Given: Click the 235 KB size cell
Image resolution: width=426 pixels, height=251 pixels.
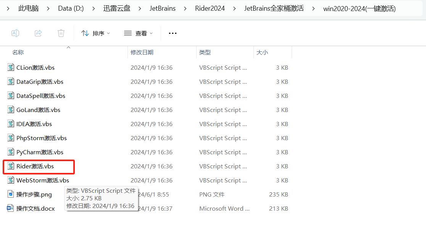Looking at the screenshot, I should 279,194.
